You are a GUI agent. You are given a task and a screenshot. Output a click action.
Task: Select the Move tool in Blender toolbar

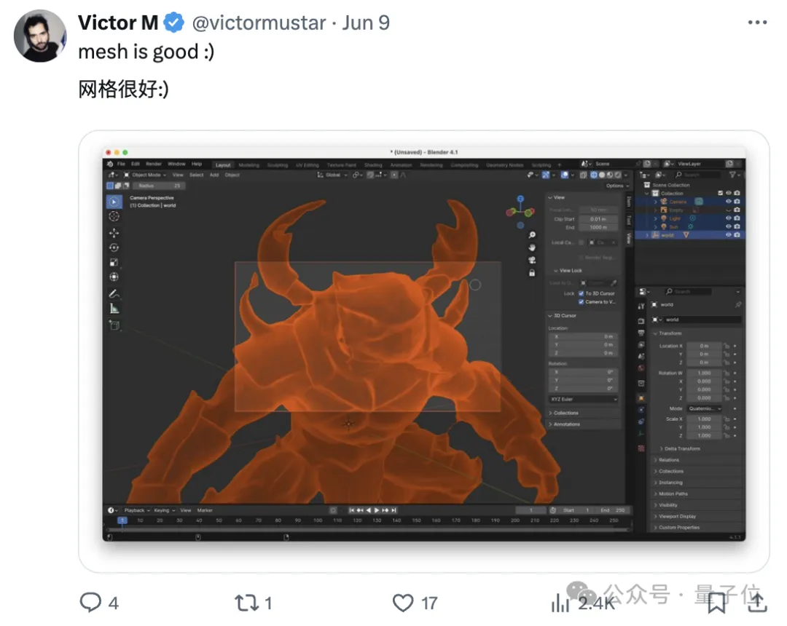(114, 233)
